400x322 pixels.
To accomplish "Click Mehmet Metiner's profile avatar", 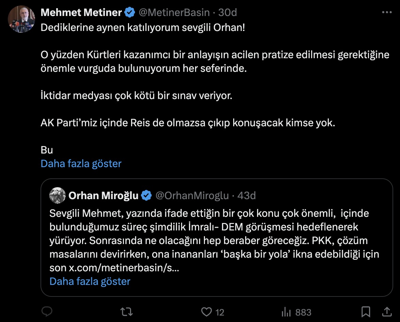I will point(21,19).
